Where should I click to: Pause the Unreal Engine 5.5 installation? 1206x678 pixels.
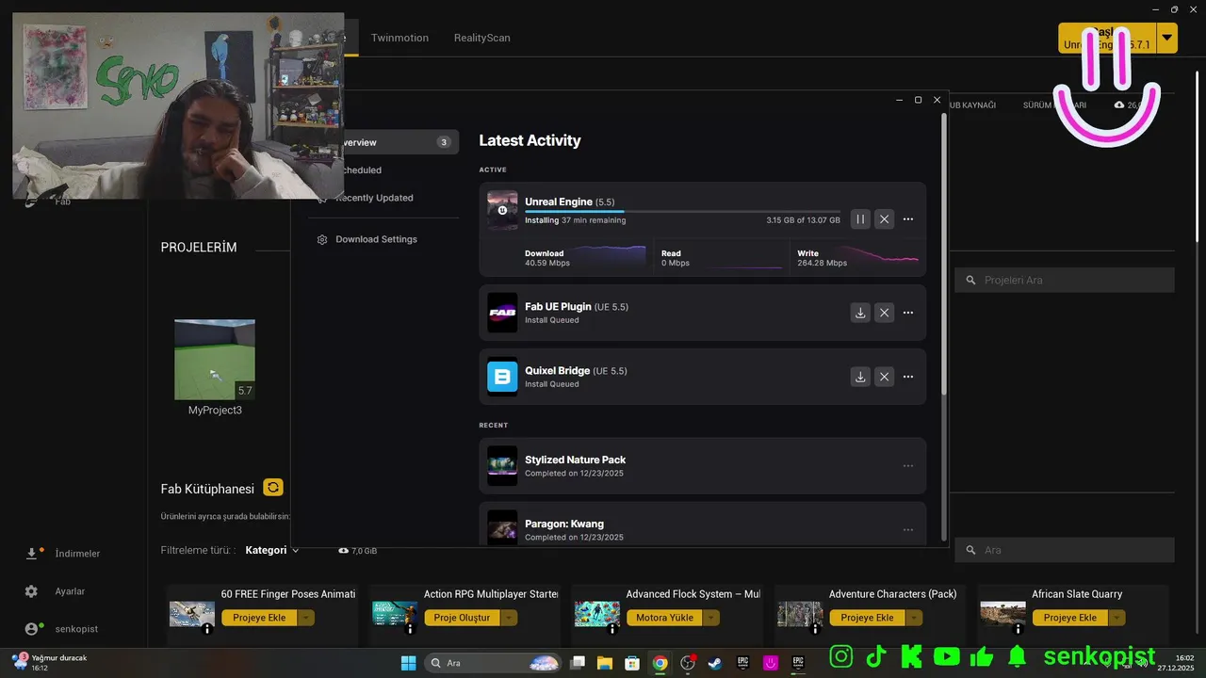[860, 219]
